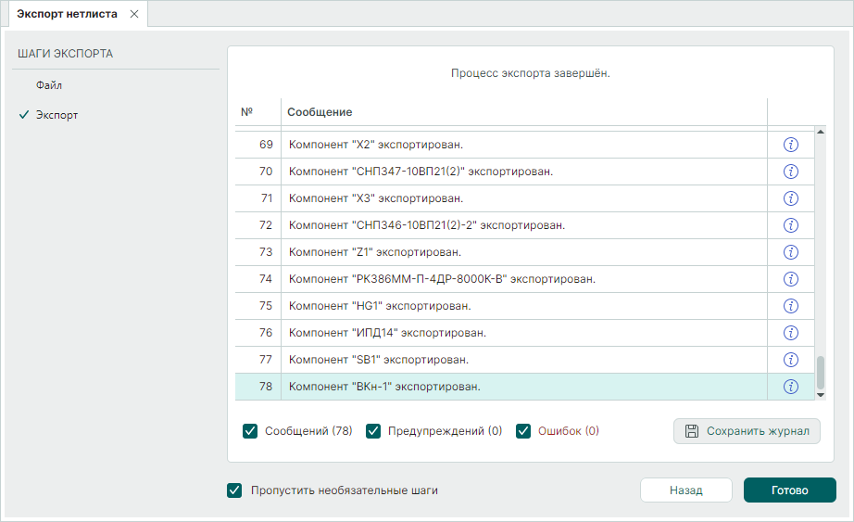854x522 pixels.
Task: Click info icon for component "X3" row
Action: click(791, 198)
